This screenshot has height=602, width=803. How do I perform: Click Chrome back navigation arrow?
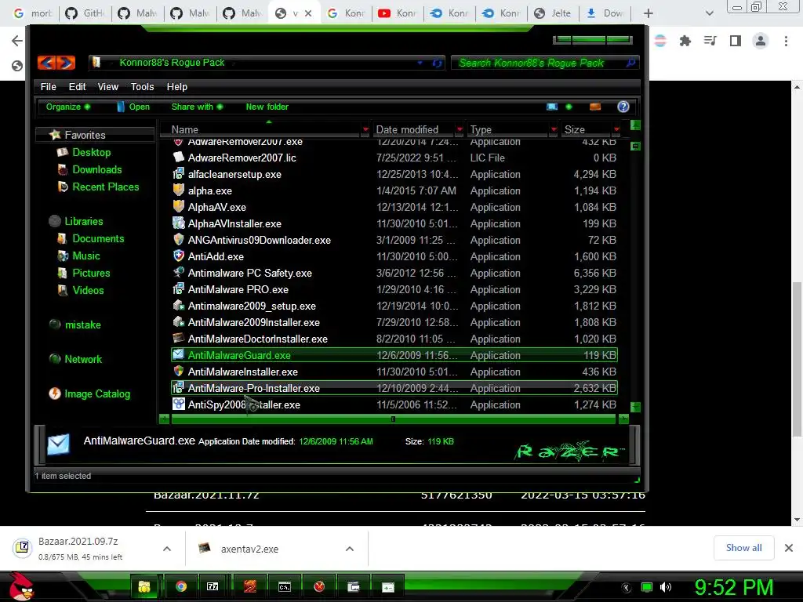click(16, 41)
